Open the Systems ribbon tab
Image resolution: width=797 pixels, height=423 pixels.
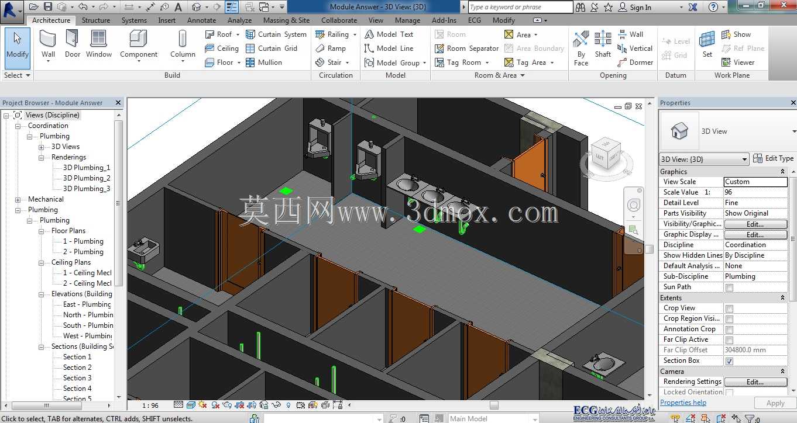pyautogui.click(x=134, y=20)
